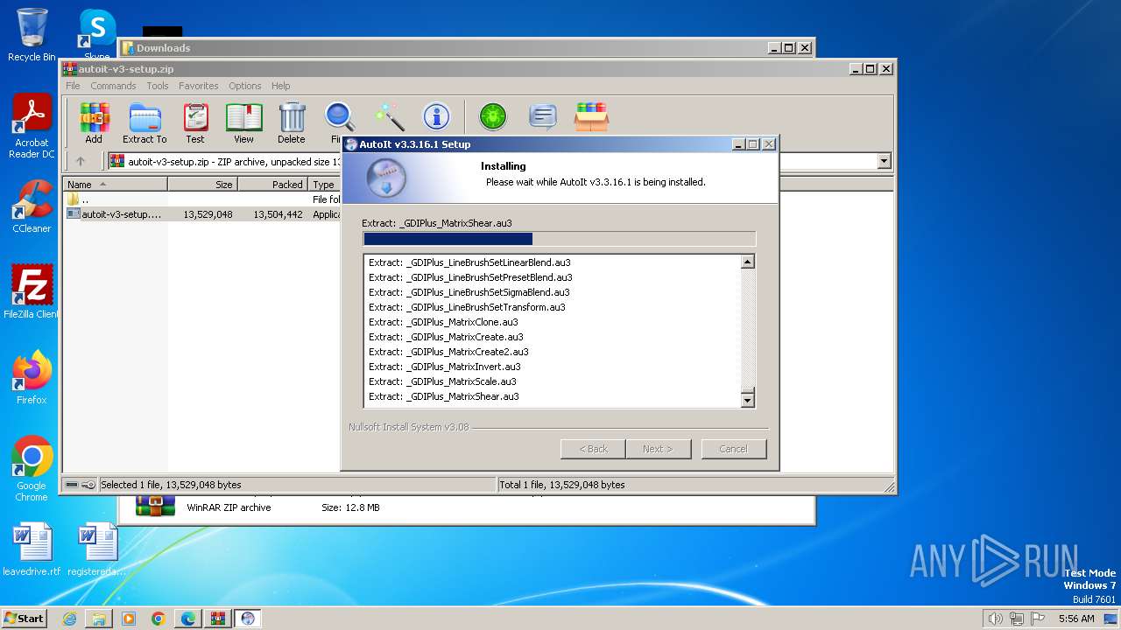
Task: Sort by the Packed column header
Action: click(272, 185)
